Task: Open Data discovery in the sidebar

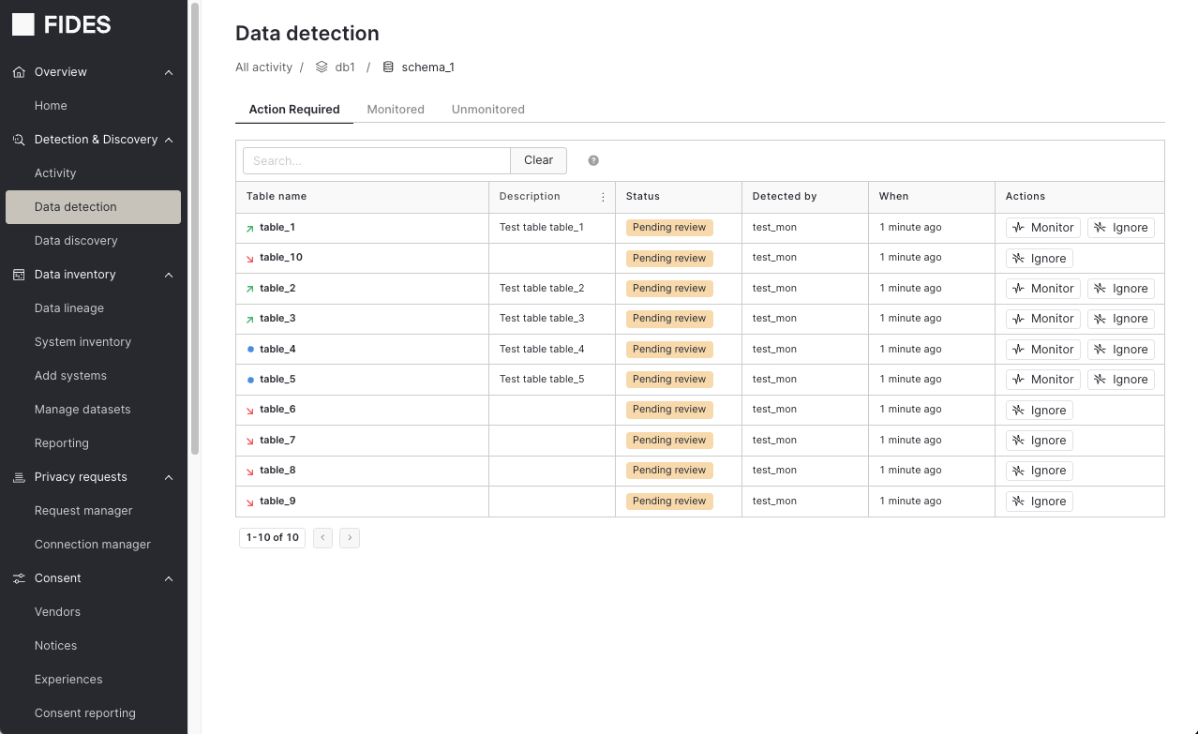Action: coord(76,241)
